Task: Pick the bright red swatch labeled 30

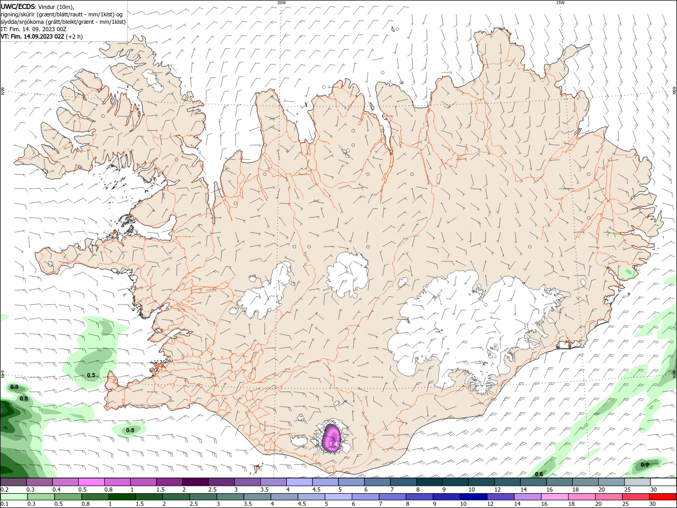Action: click(663, 496)
